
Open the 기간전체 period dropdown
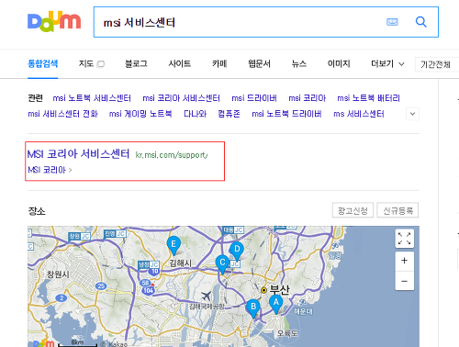click(437, 64)
